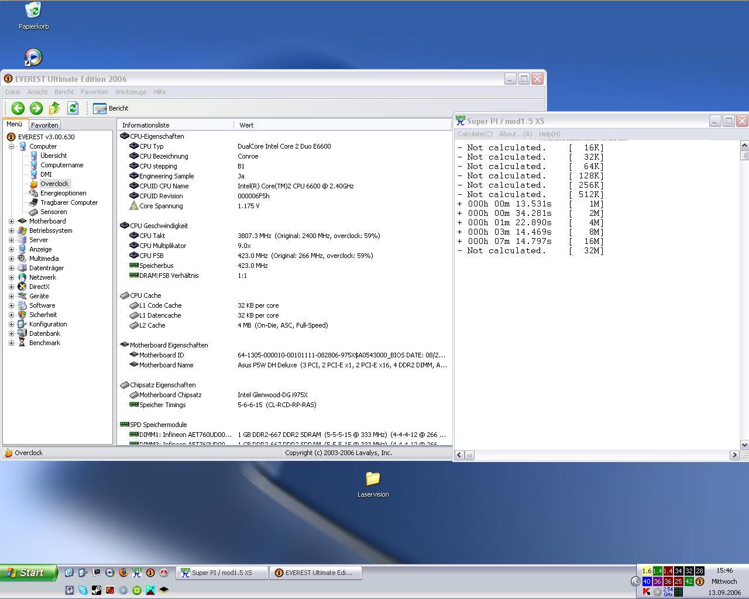This screenshot has width=749, height=599.
Task: Click Super PI vertical scrollbar down arrow
Action: [744, 445]
